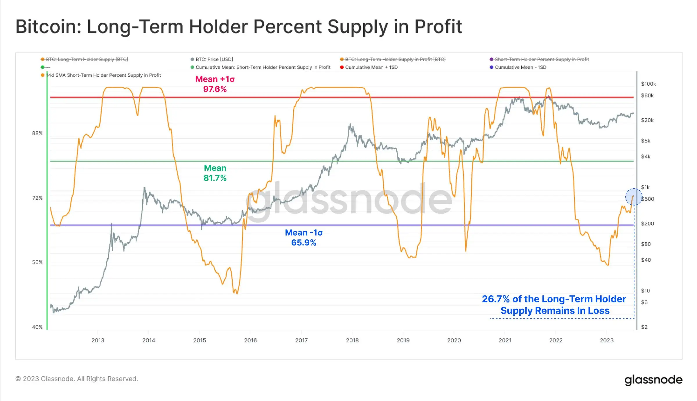Viewport: 697px width, 401px height.
Task: Click the 26.7% Long-Term Holder Supply annotation
Action: (x=554, y=305)
